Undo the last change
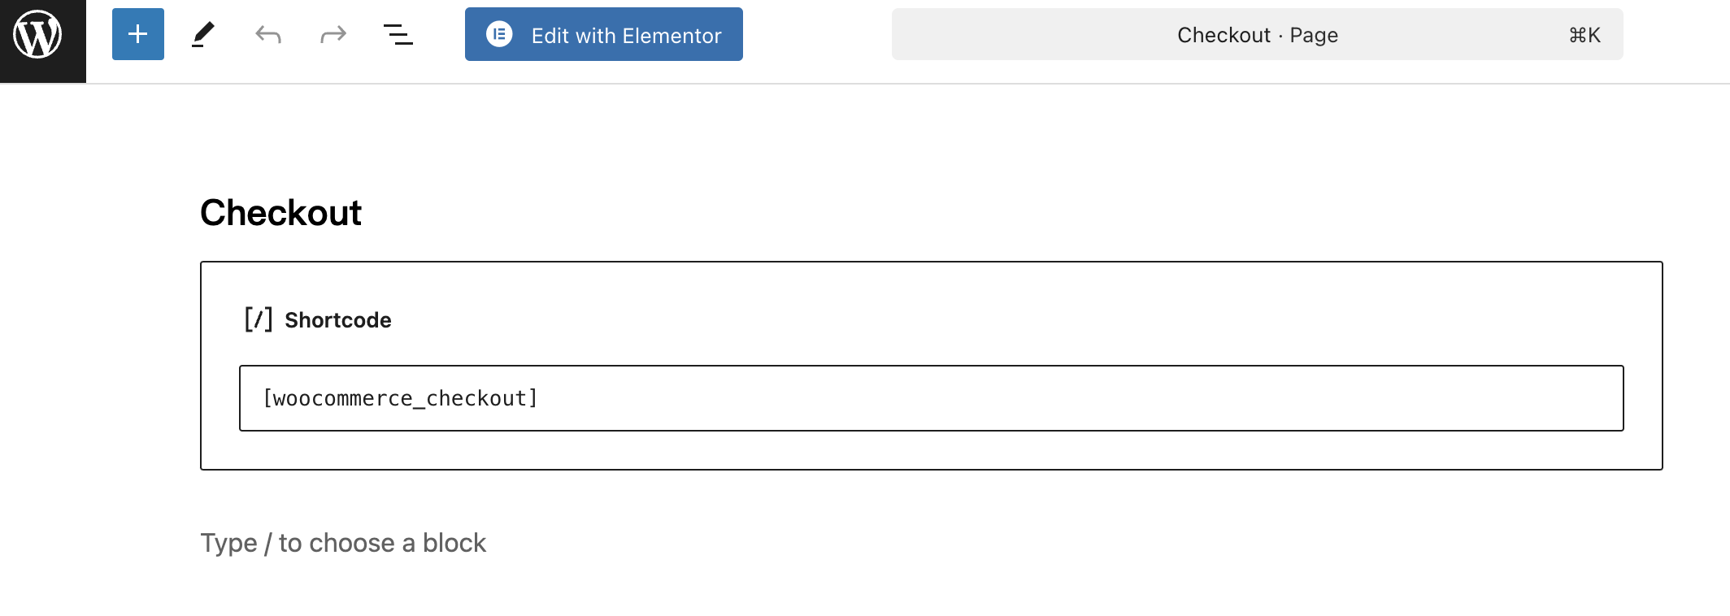 pyautogui.click(x=268, y=34)
